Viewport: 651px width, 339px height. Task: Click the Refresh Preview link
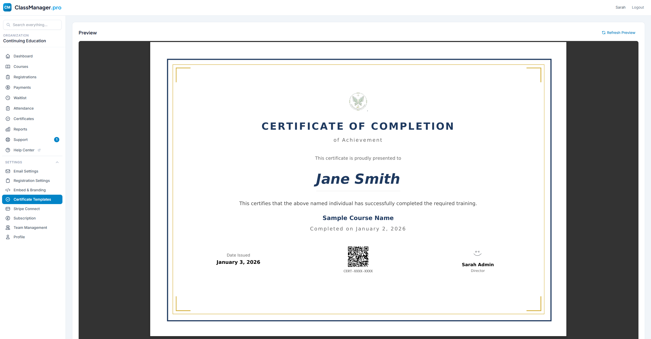(x=619, y=33)
